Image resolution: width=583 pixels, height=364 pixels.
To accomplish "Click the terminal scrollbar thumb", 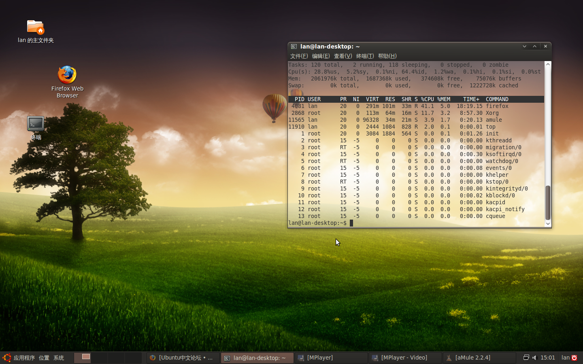I will tap(548, 203).
